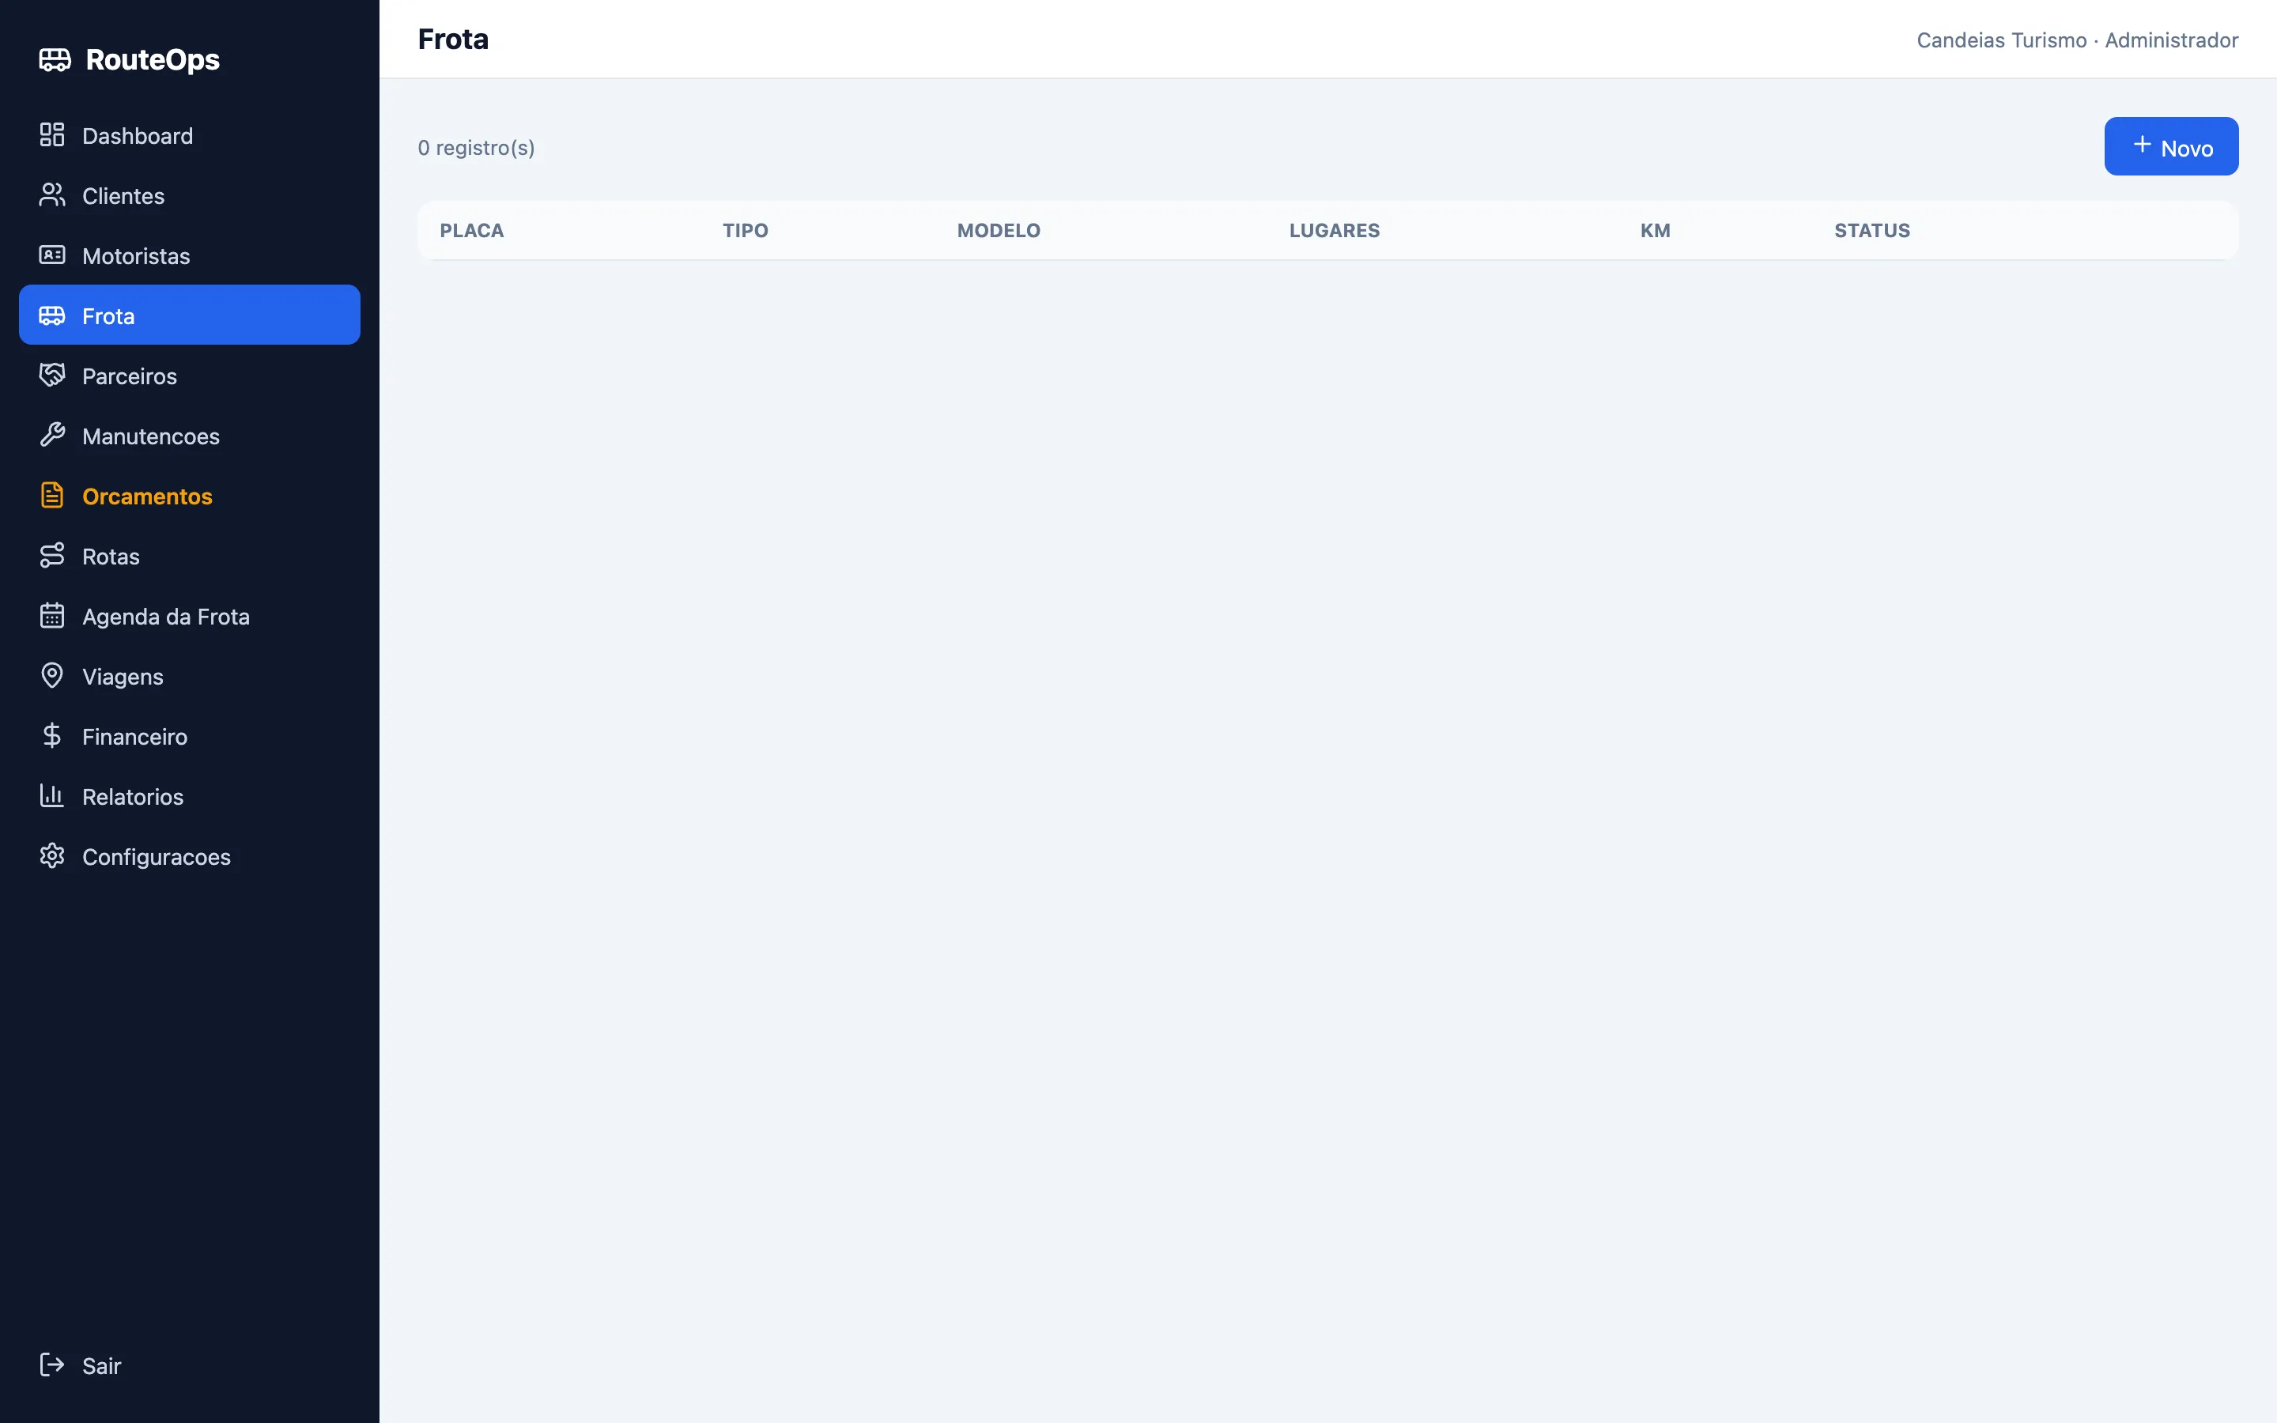The height and width of the screenshot is (1423, 2277).
Task: Open Manutencoes page
Action: (x=189, y=436)
